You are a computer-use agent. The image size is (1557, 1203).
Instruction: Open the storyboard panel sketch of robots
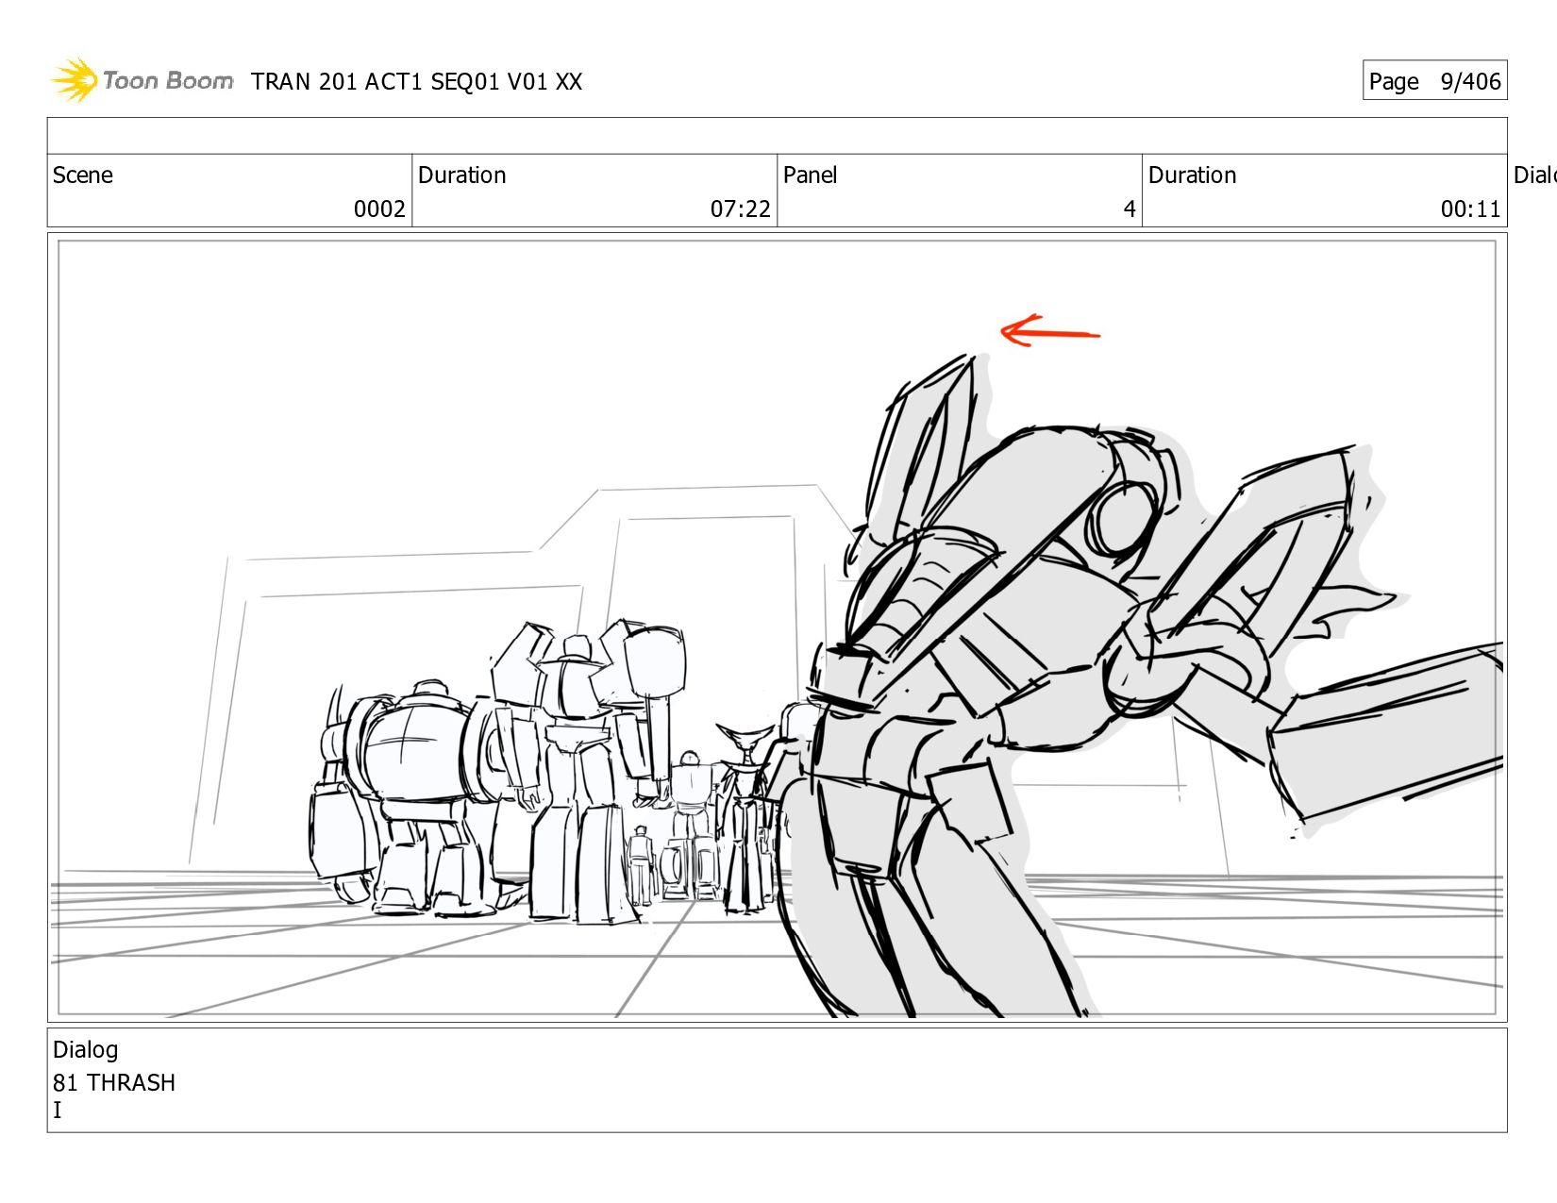777,627
